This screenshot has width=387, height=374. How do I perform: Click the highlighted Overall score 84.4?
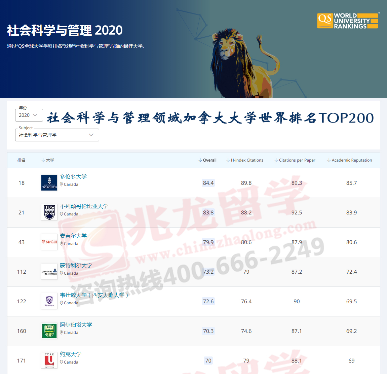208,183
